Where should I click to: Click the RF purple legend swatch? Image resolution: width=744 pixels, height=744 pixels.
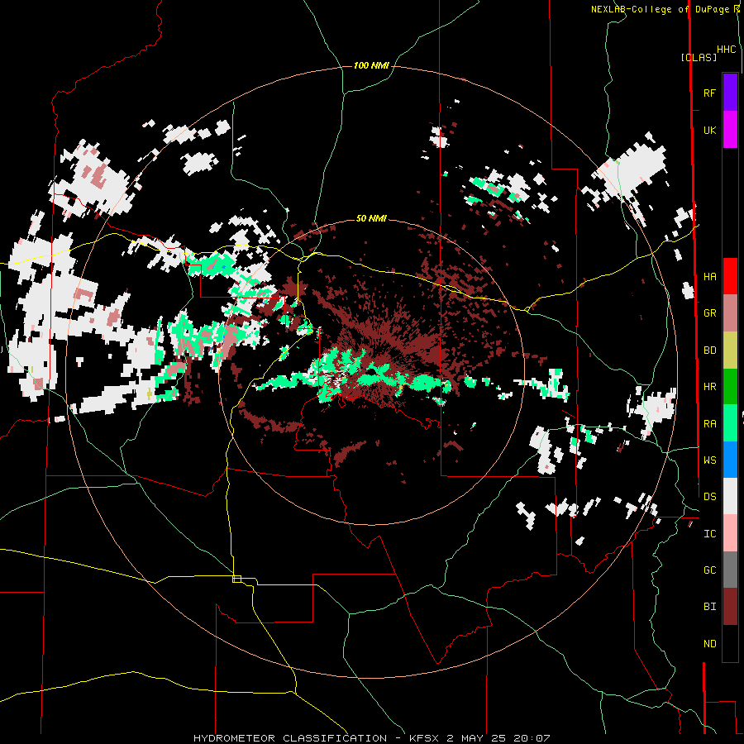coord(730,93)
